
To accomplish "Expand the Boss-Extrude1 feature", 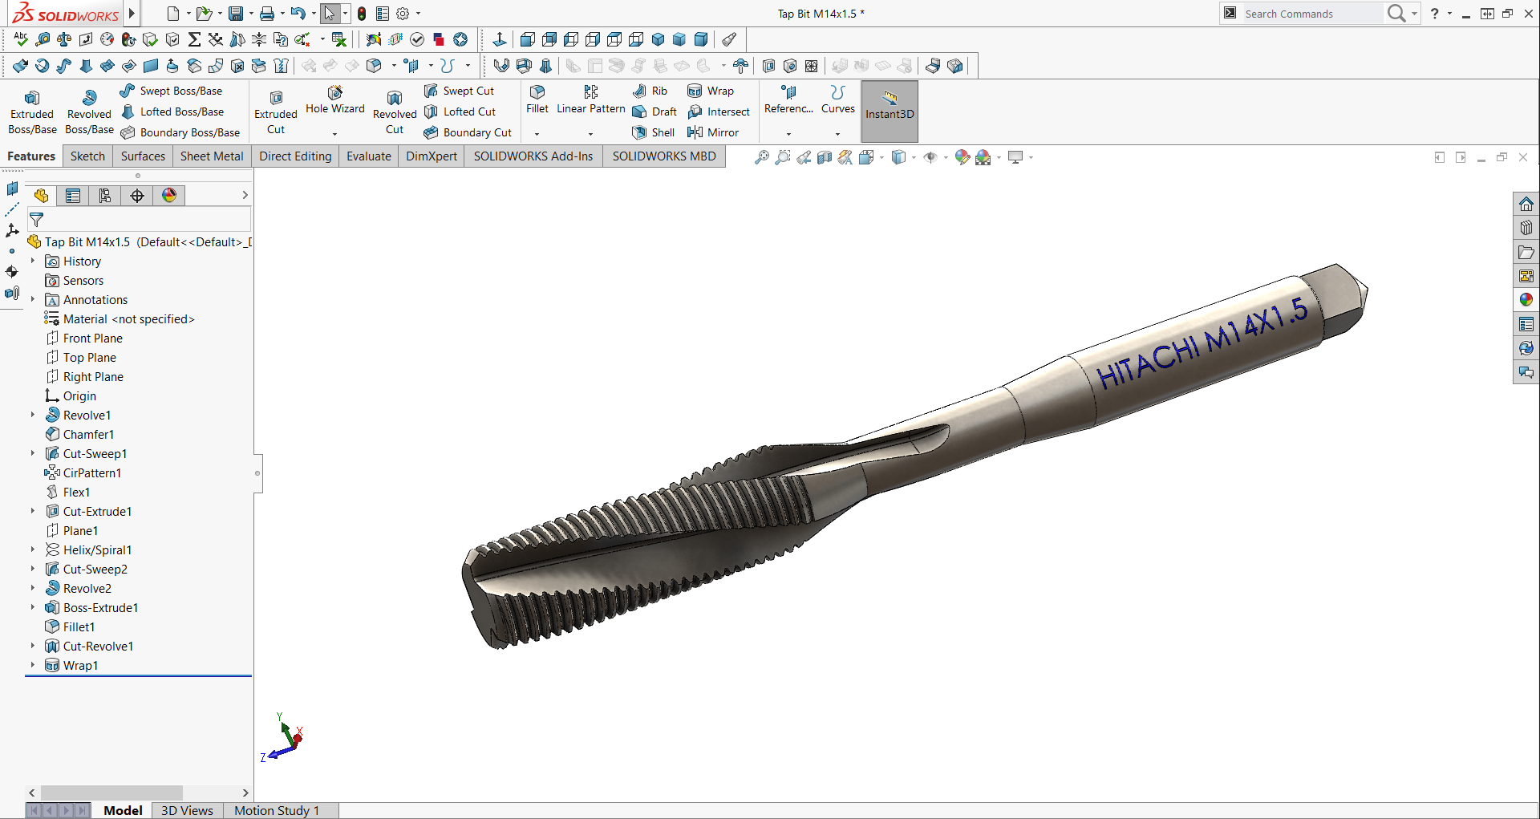I will 33,608.
